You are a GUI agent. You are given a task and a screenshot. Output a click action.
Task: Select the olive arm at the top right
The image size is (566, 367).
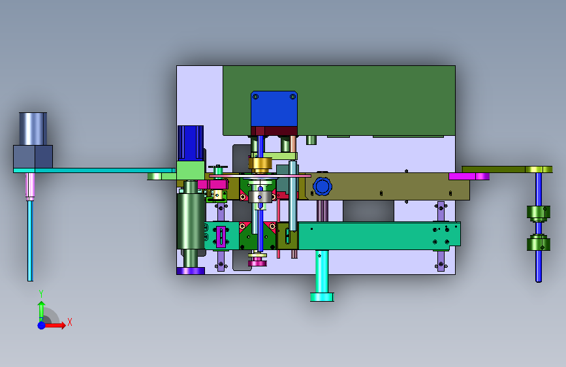[507, 169]
